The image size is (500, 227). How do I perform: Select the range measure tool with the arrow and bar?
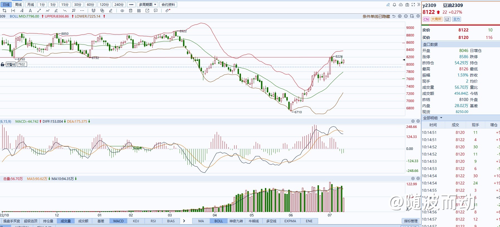coord(13,11)
